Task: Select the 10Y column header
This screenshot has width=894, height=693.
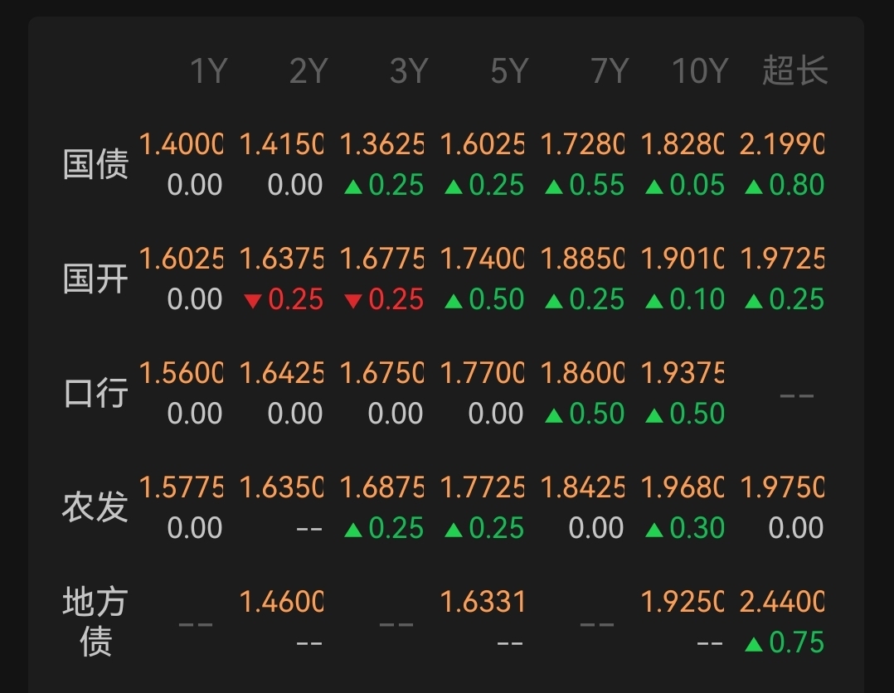Action: (x=699, y=72)
